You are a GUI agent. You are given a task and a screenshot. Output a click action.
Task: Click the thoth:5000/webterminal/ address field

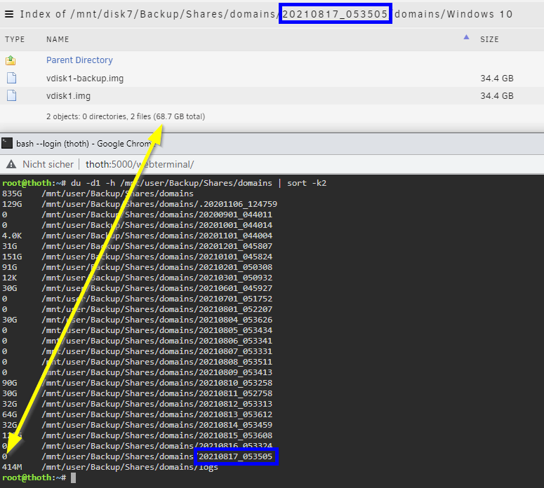pos(140,164)
